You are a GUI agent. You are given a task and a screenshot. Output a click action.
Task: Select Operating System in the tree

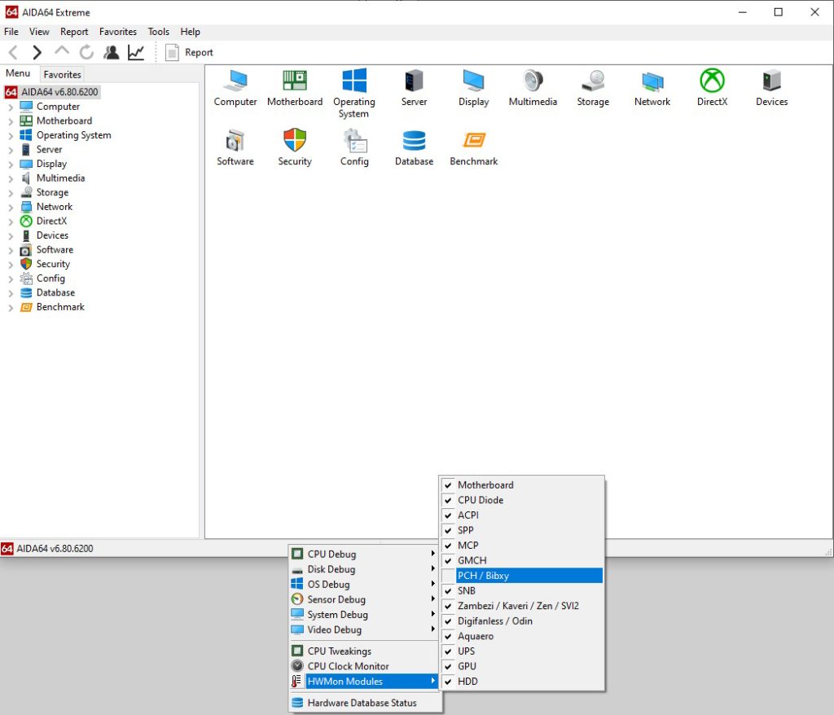tap(73, 135)
